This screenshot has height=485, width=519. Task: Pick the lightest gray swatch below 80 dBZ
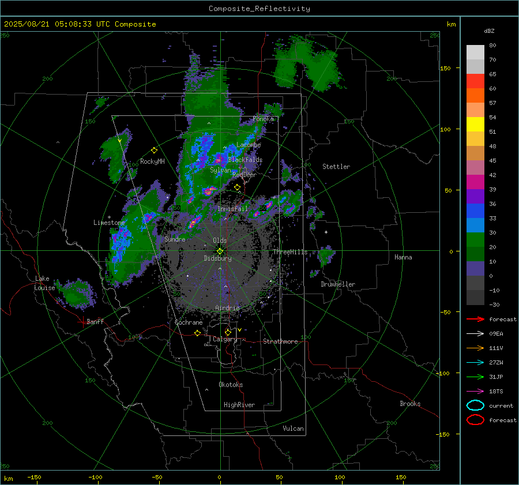[x=475, y=52]
